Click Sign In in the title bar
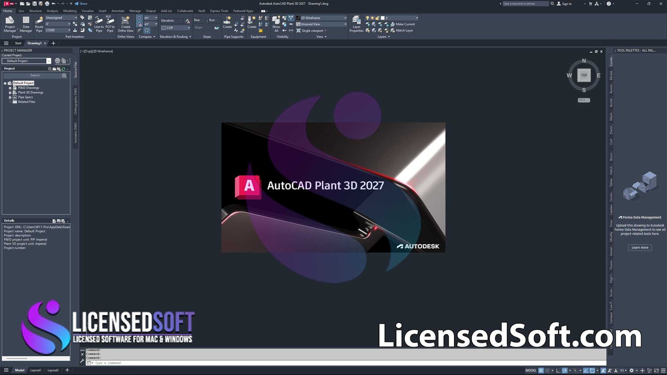 pos(567,4)
